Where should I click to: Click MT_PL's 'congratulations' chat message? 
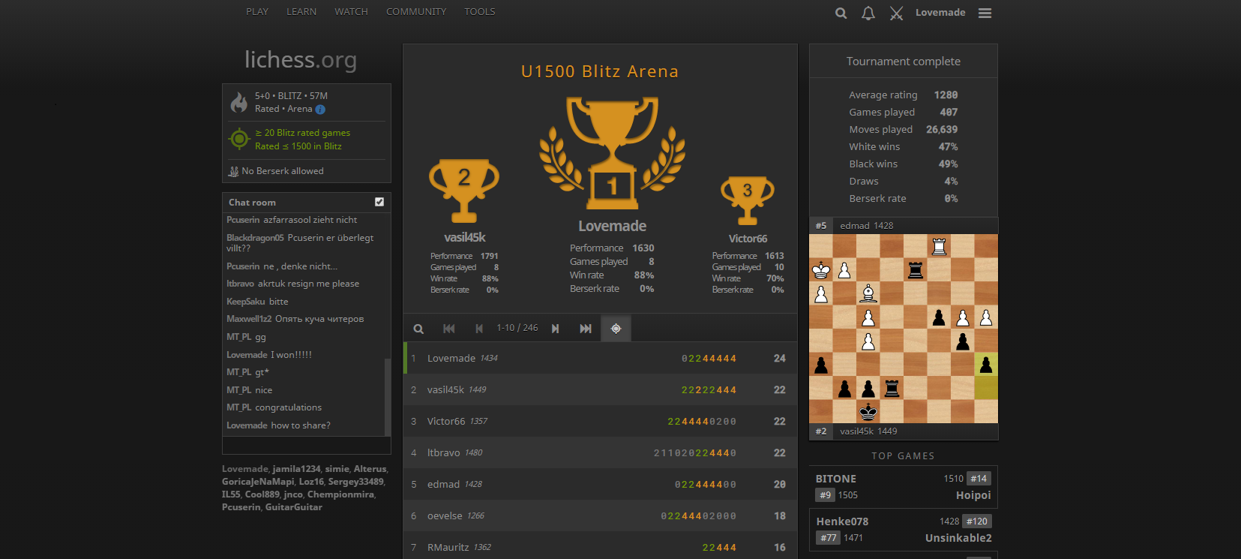(288, 407)
